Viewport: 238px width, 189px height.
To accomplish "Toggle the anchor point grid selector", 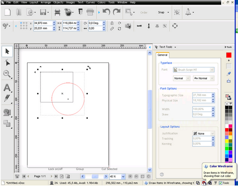I will 24,26.
